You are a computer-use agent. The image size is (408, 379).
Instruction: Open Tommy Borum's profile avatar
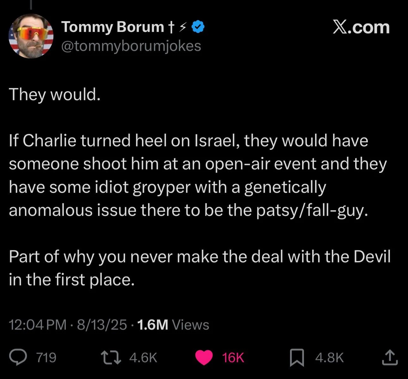(31, 36)
